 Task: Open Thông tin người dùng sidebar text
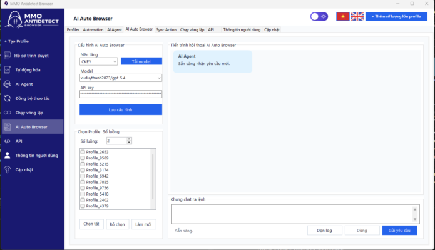click(37, 156)
